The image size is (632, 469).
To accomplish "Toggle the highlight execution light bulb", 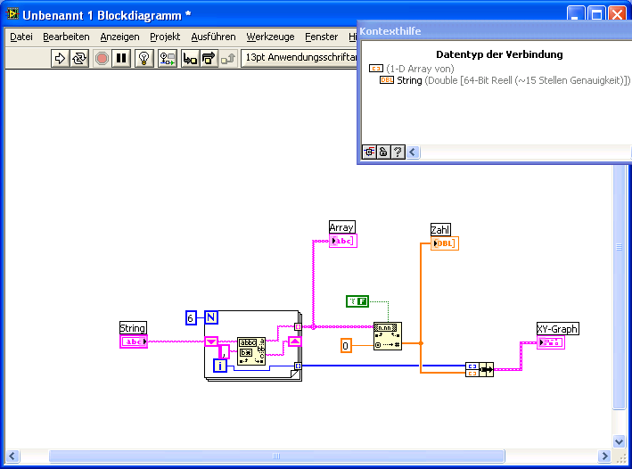I will tap(144, 59).
